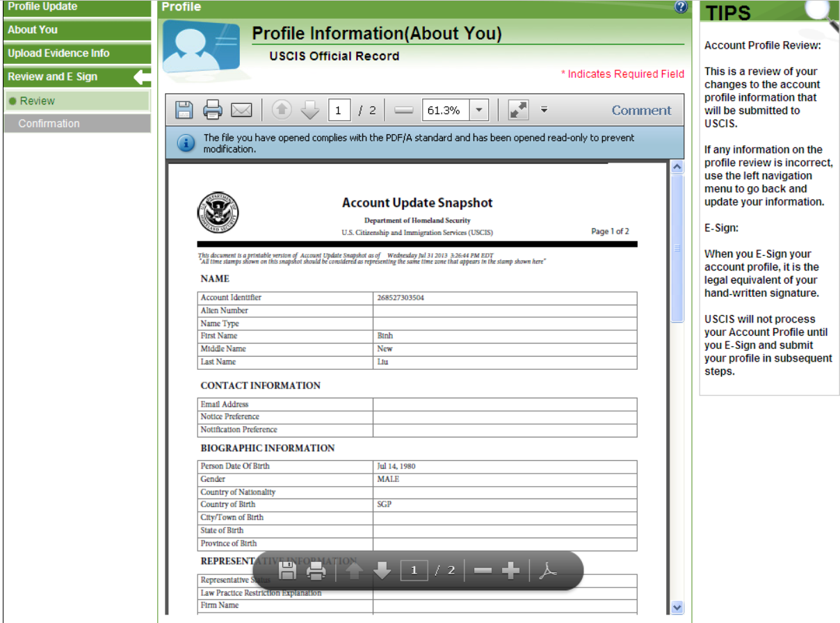
Task: Click the Indicates Required Field note
Action: [x=623, y=74]
